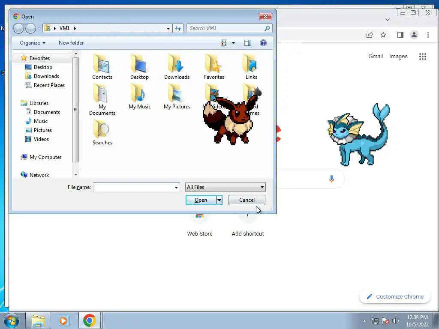Image resolution: width=439 pixels, height=329 pixels.
Task: Click the search magnifier icon in Search VM1
Action: click(267, 28)
